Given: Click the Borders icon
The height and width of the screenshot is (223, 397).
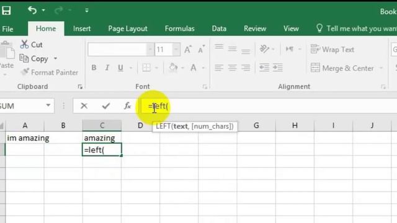Looking at the screenshot, I should (x=146, y=68).
